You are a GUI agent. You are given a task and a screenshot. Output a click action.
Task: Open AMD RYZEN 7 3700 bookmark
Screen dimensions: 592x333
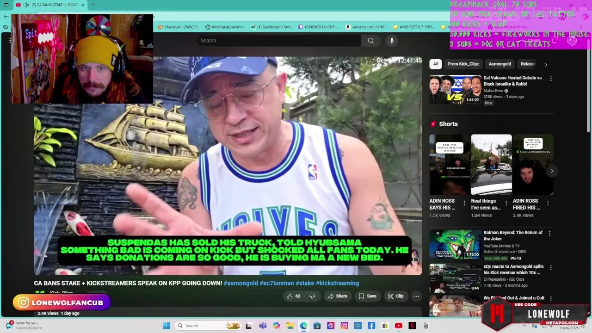click(x=414, y=27)
